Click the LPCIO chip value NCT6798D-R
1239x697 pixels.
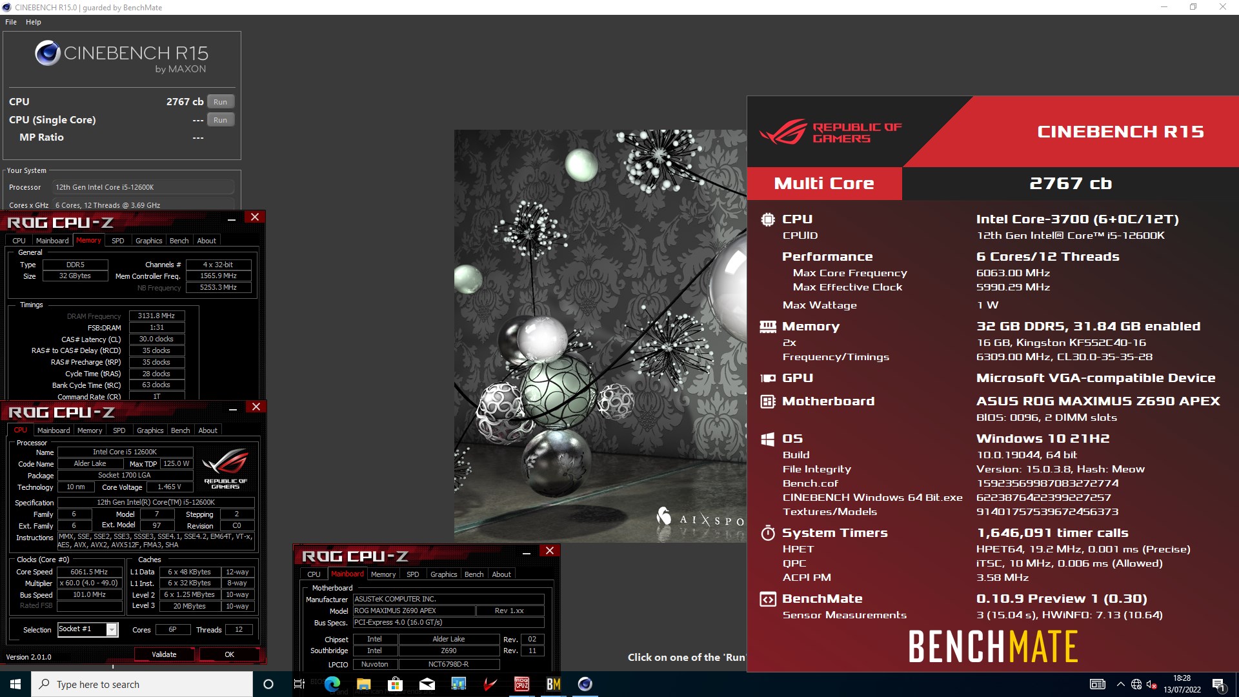point(448,665)
